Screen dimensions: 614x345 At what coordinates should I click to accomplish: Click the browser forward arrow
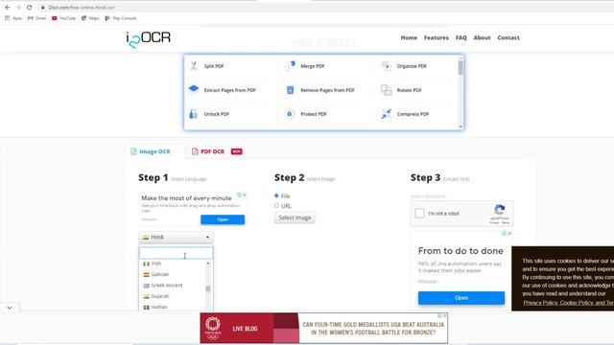(x=18, y=8)
